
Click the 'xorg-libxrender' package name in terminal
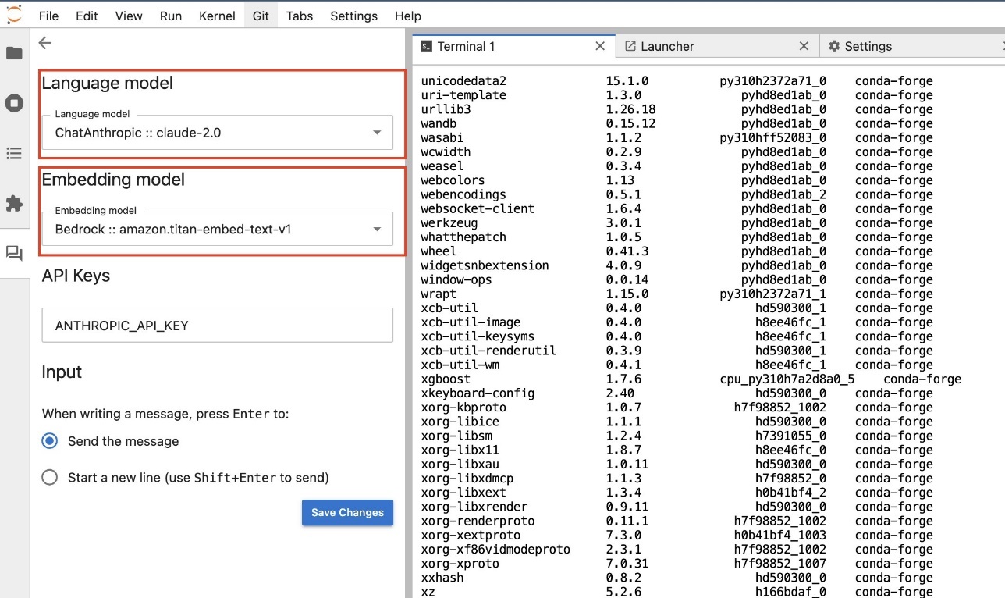[x=474, y=507]
